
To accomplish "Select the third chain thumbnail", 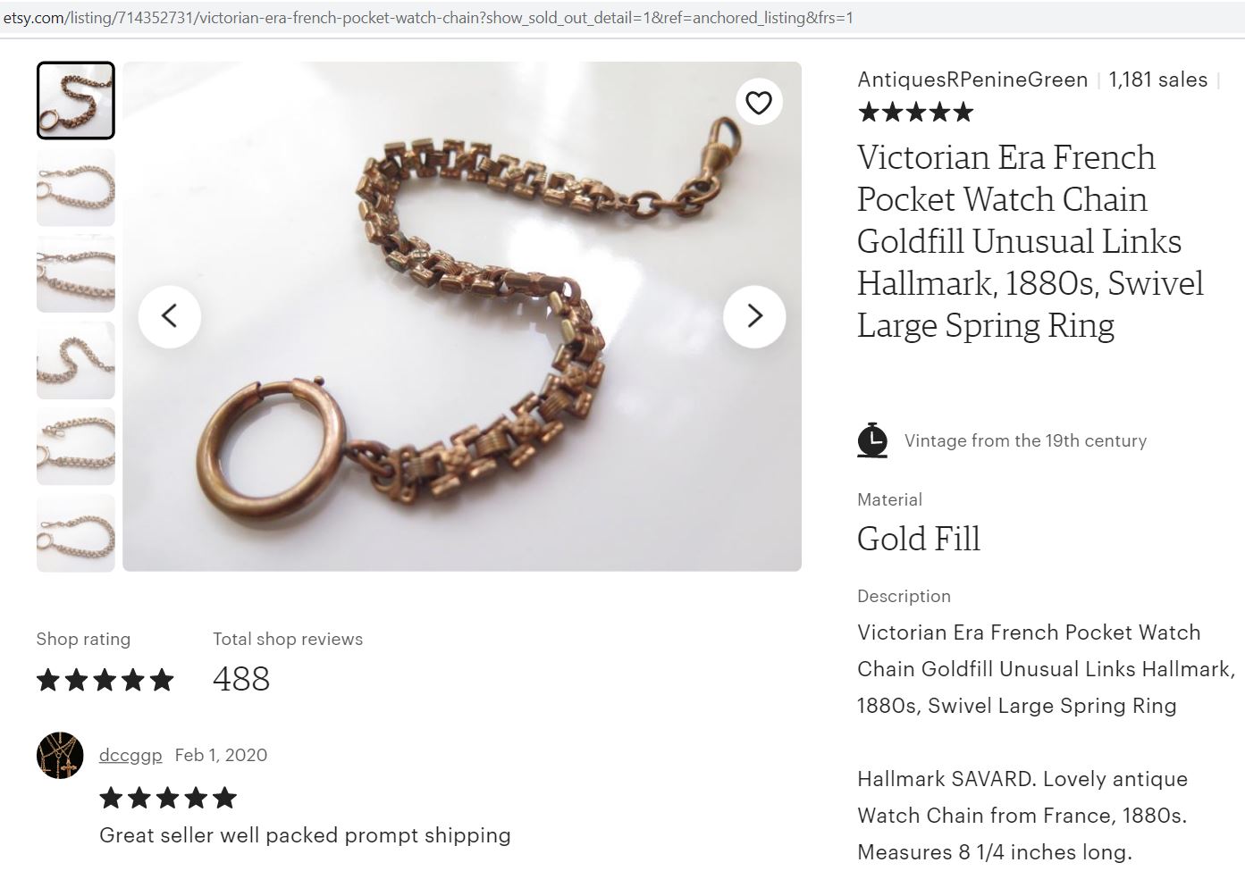I will [76, 274].
